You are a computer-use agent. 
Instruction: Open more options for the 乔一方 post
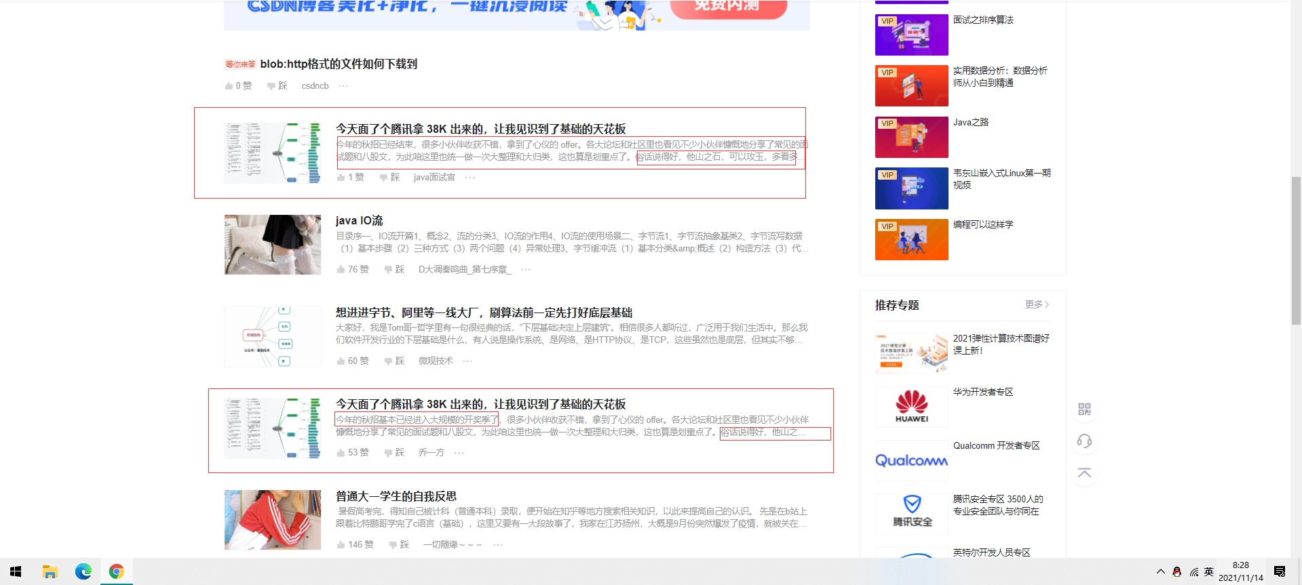(x=459, y=453)
